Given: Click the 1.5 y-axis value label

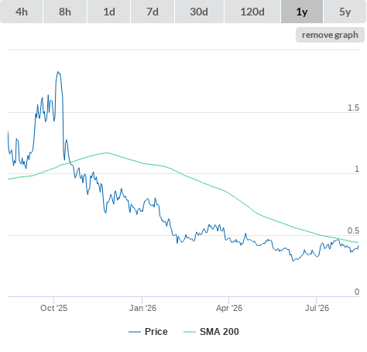Looking at the screenshot, I should point(353,108).
